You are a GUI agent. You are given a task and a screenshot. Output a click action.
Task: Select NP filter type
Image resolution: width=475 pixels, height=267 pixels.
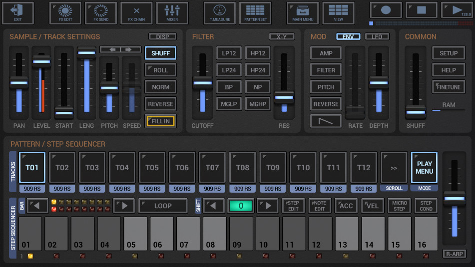(258, 87)
